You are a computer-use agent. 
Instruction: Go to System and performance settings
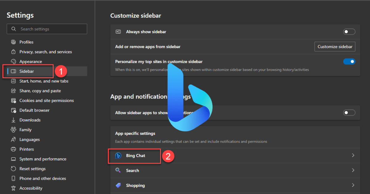point(43,159)
